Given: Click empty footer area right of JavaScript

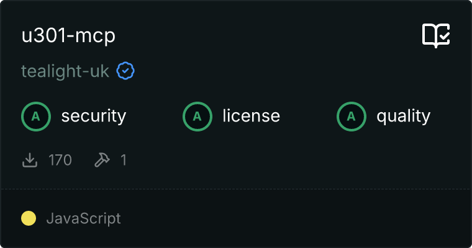Looking at the screenshot, I should pos(298,218).
